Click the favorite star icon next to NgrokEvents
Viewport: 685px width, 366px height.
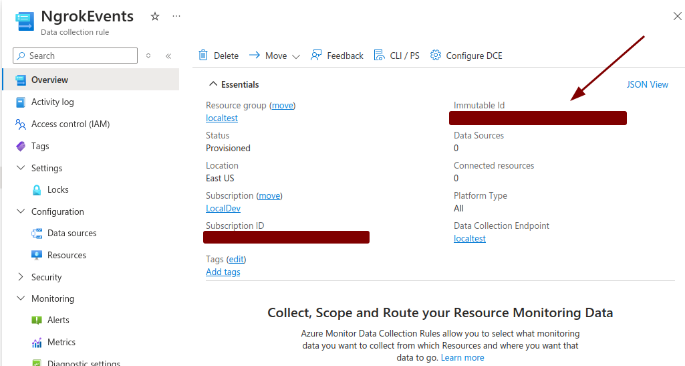pyautogui.click(x=154, y=17)
